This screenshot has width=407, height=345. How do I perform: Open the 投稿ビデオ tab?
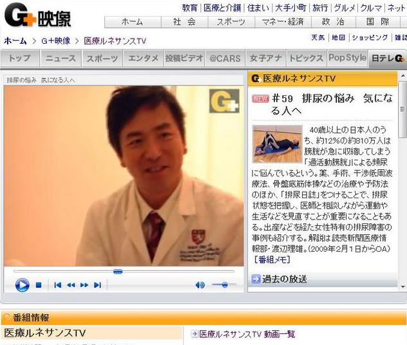coord(184,58)
